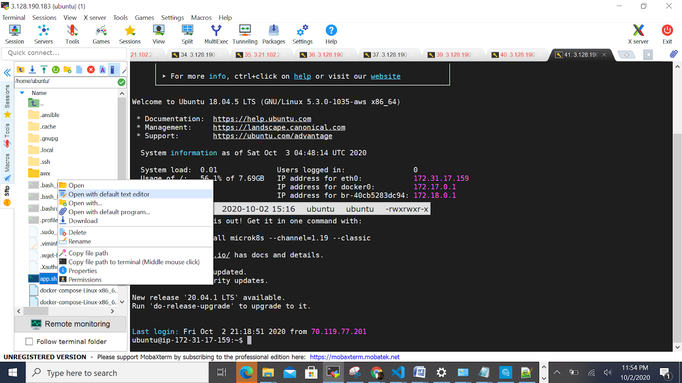Viewport: 682px width, 383px height.
Task: Open the landscape.canonical.com link
Action: point(279,127)
